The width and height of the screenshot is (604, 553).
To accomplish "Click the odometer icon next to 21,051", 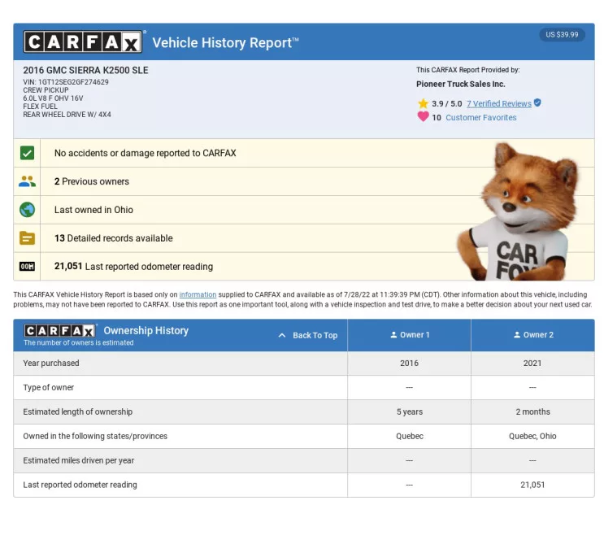I will tap(28, 267).
